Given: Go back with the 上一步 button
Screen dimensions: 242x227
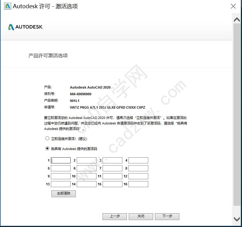Looking at the screenshot, I should [x=115, y=217].
